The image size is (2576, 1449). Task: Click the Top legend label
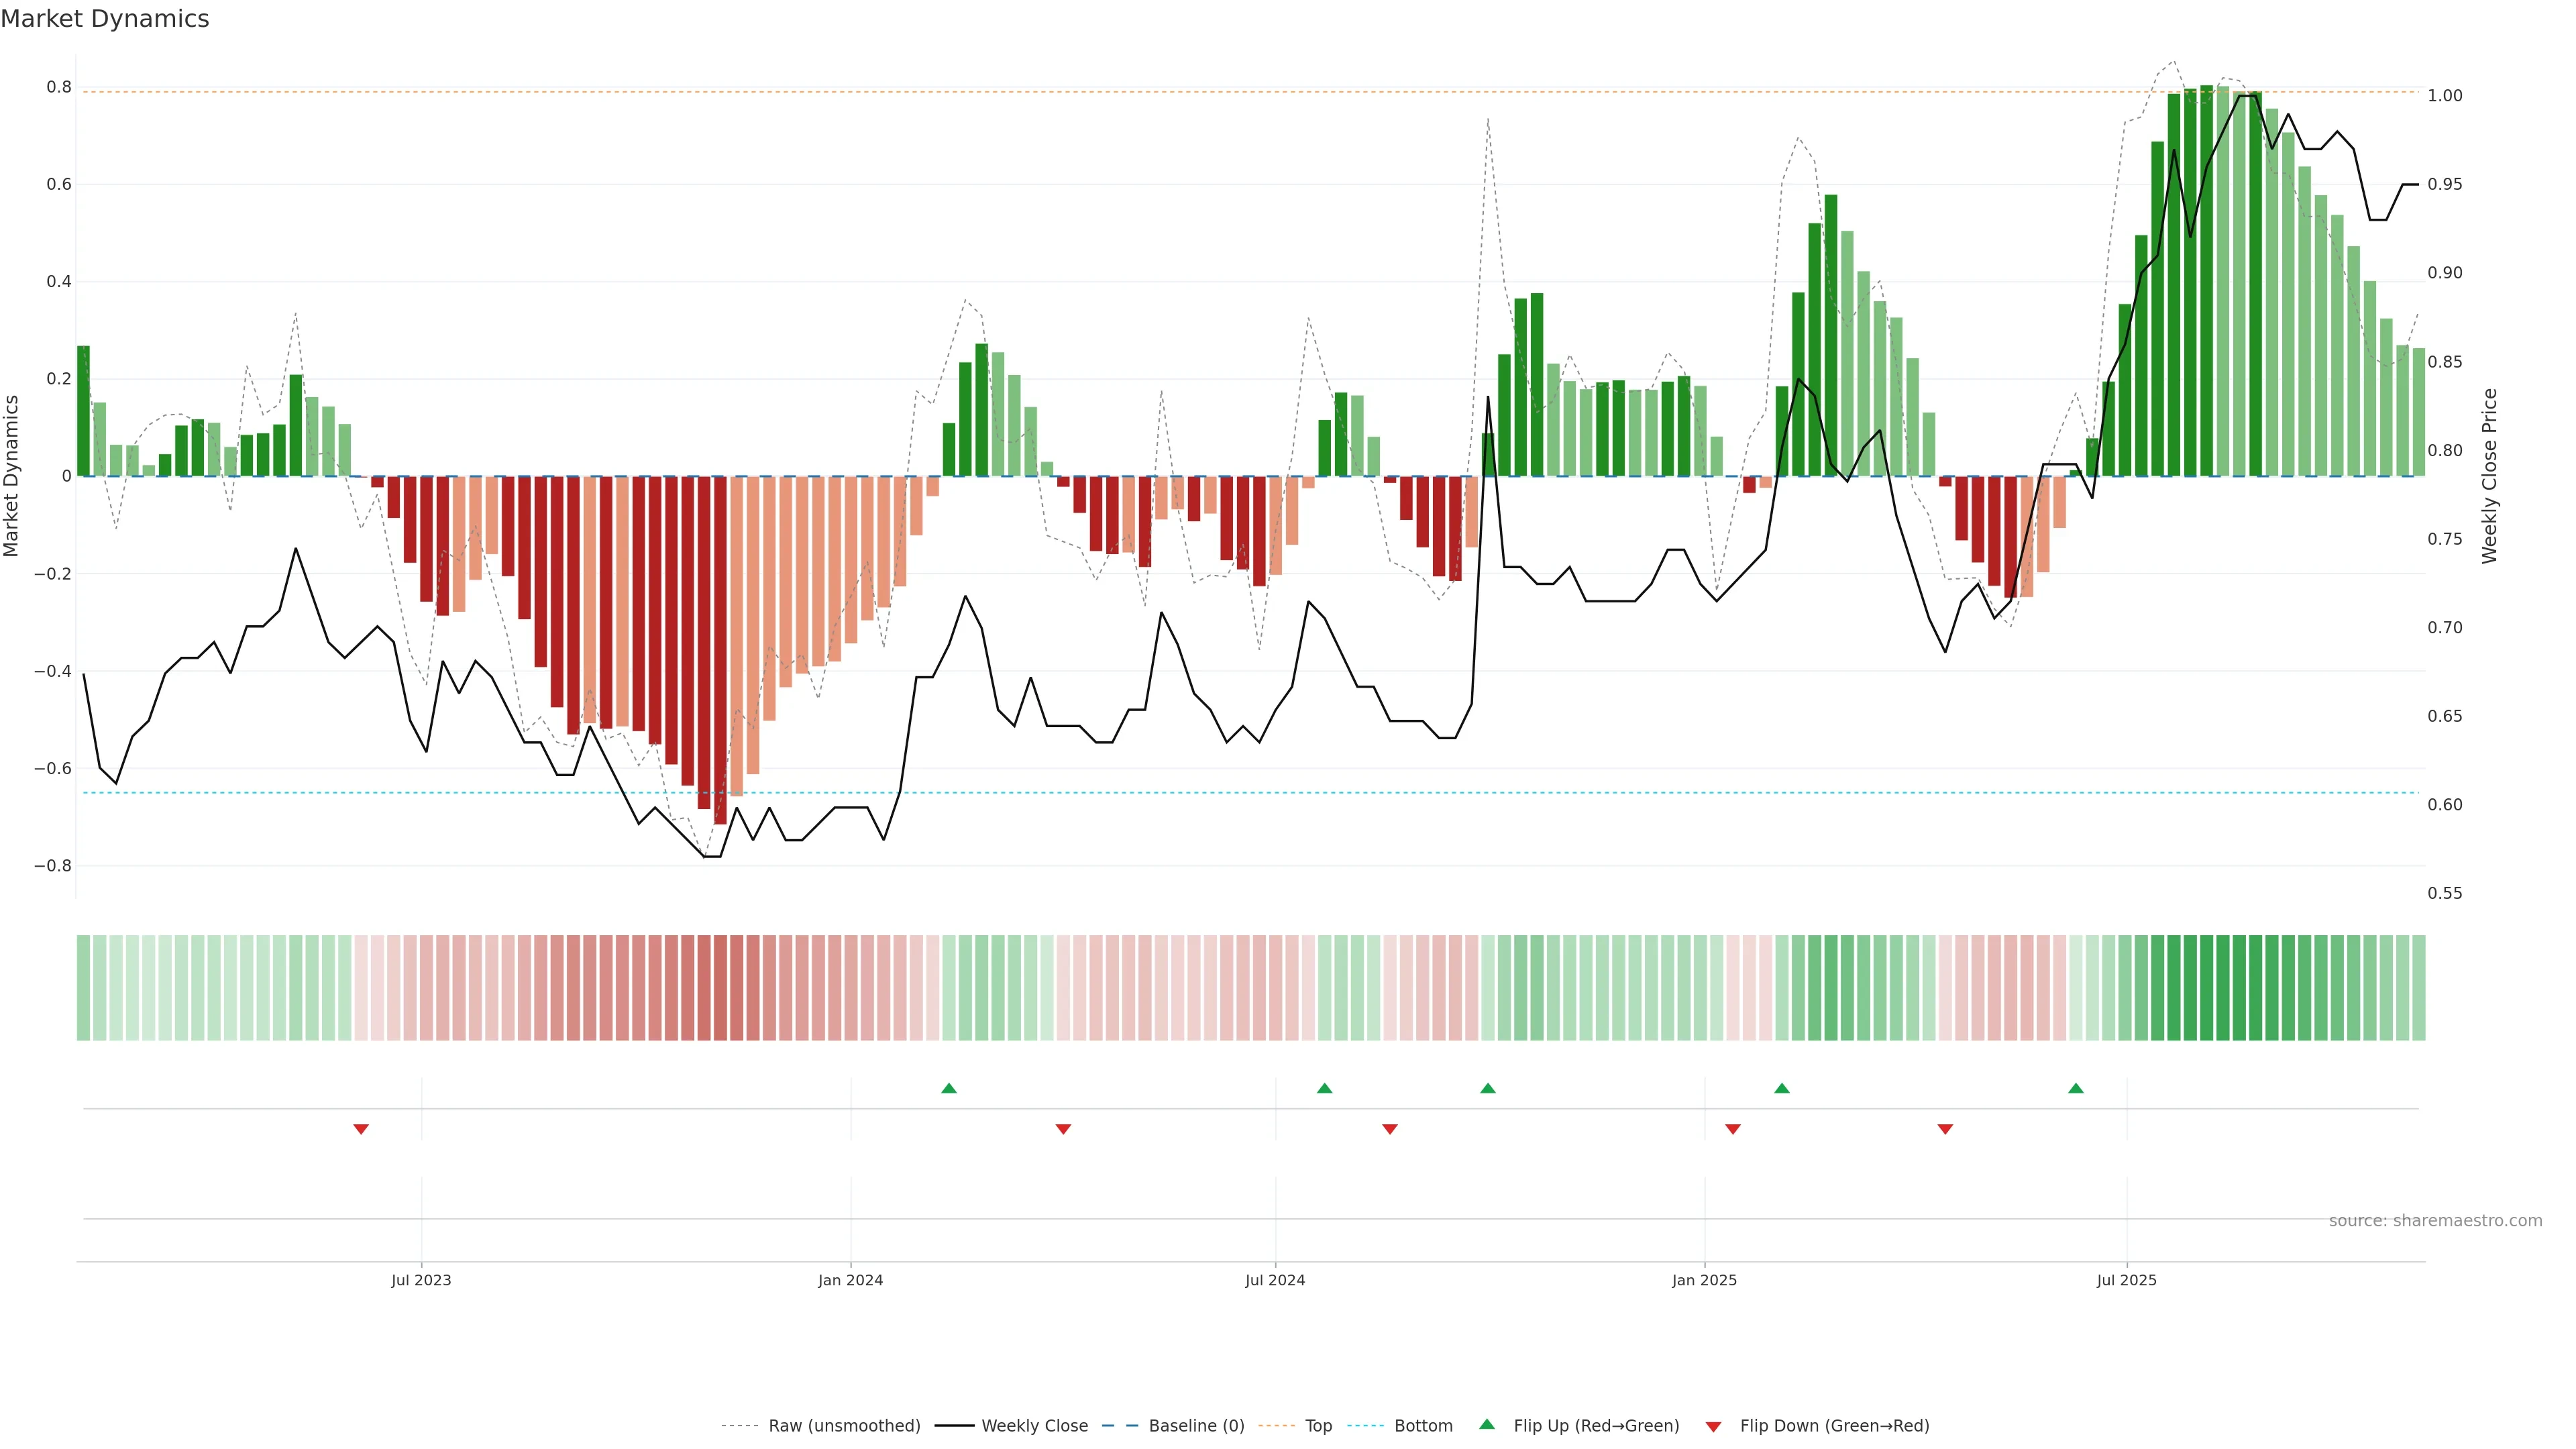coord(1318,1426)
